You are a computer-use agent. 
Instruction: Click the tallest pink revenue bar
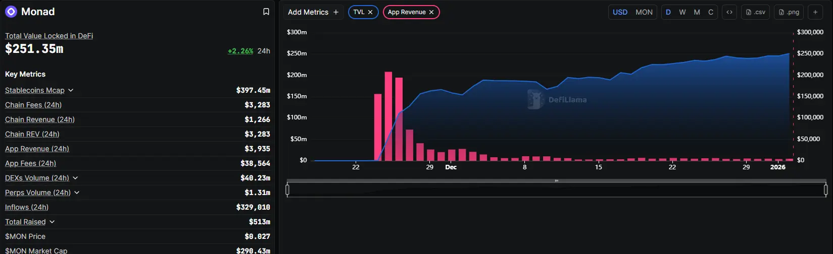point(388,116)
